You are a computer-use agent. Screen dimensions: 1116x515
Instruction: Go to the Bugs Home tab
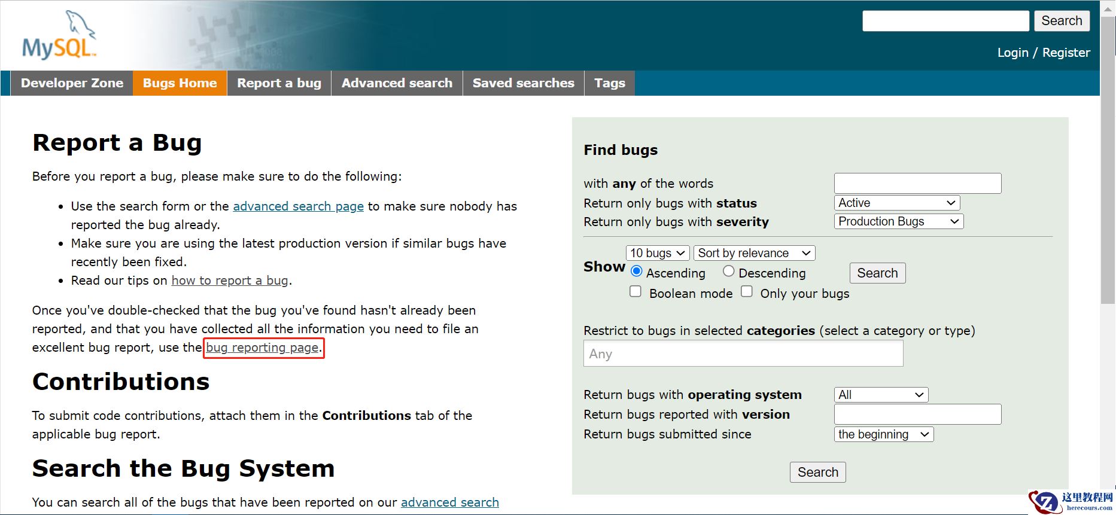pos(180,83)
